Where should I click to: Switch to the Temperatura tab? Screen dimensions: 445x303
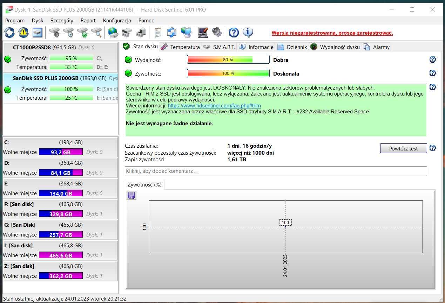coord(180,47)
